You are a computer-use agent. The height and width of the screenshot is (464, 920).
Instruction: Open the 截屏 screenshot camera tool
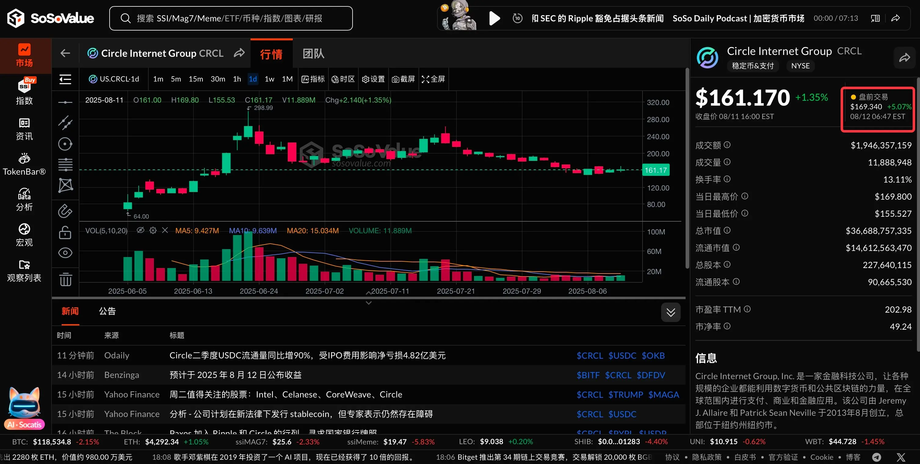pos(403,79)
